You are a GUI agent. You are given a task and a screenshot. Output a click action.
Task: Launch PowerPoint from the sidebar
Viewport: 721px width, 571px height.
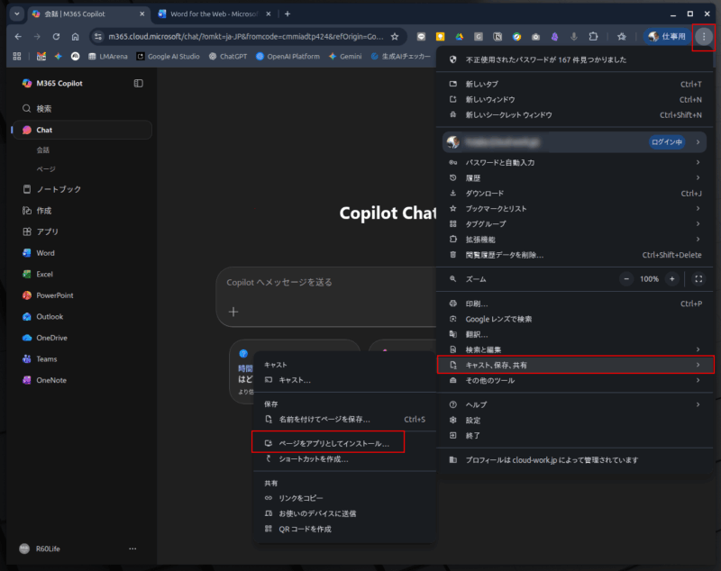(x=54, y=295)
